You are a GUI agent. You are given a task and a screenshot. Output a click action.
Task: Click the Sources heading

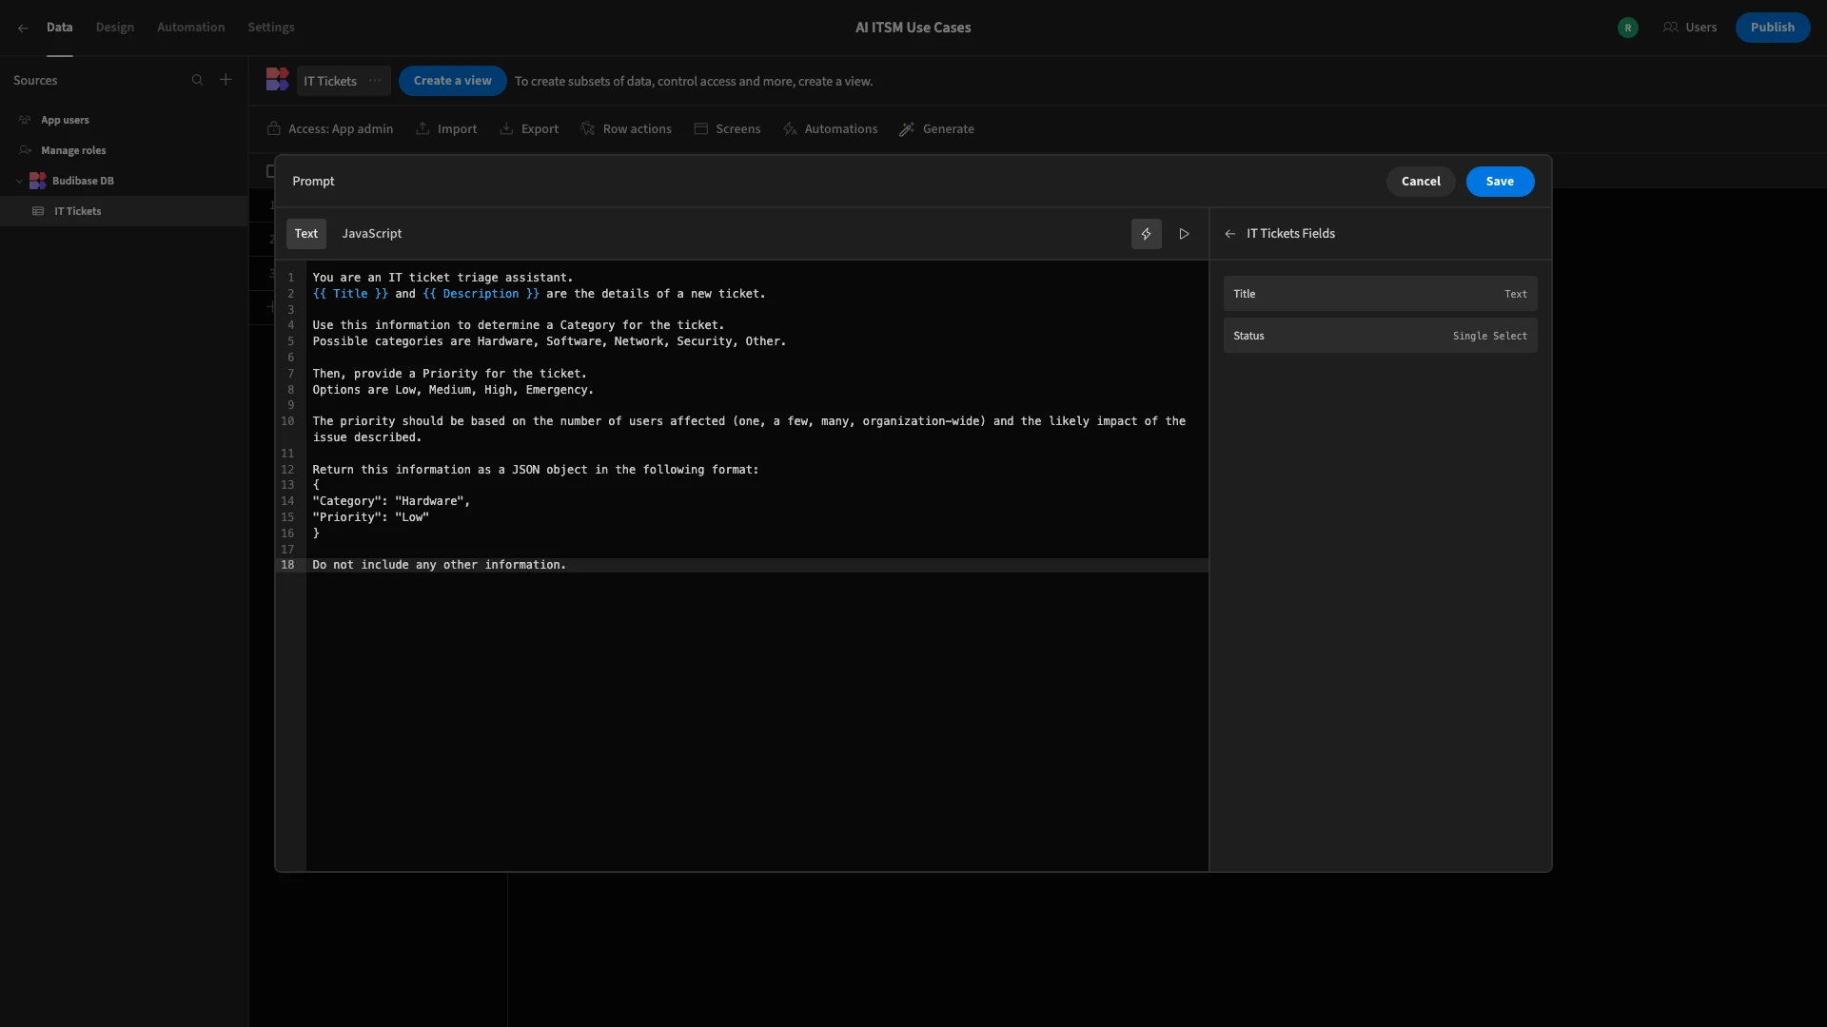[x=35, y=81]
